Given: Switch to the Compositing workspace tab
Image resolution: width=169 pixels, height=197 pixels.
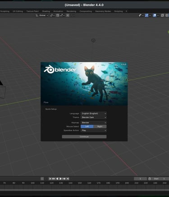Looking at the screenshot, I should [x=86, y=11].
